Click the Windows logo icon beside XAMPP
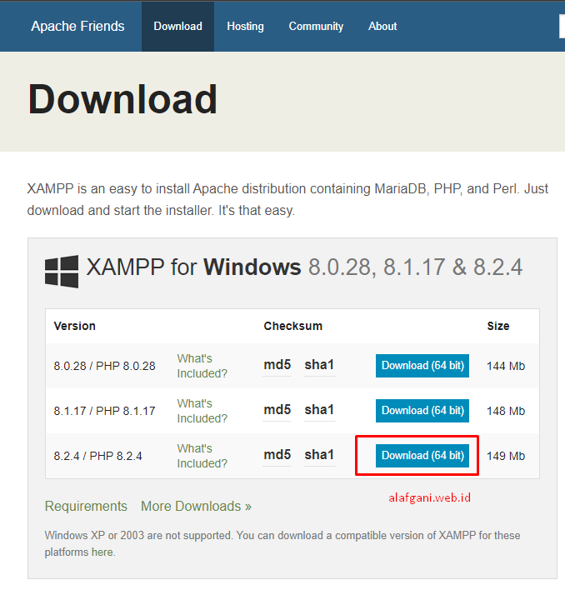 [62, 272]
